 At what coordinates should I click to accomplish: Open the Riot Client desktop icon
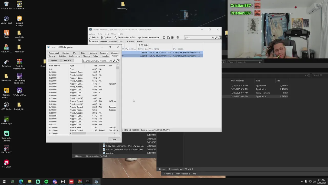pos(6,164)
